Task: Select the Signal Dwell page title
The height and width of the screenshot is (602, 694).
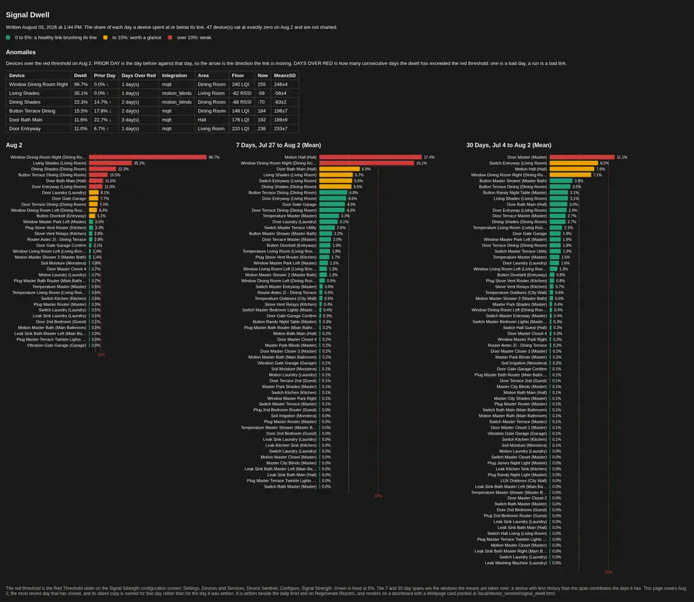Action: 27,15
